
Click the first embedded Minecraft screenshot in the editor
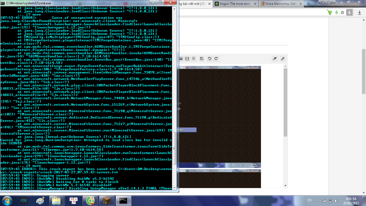pos(220,117)
